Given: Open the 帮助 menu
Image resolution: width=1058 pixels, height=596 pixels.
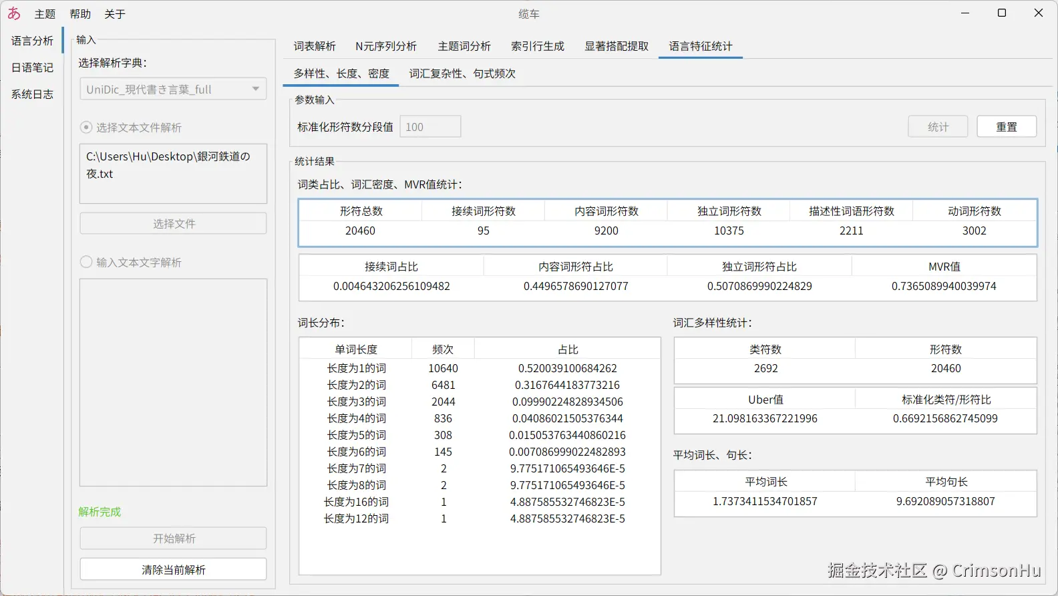Looking at the screenshot, I should (x=80, y=14).
